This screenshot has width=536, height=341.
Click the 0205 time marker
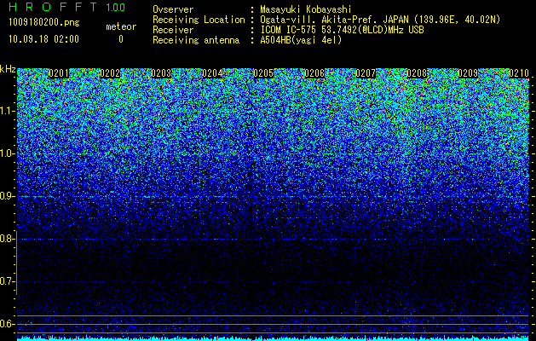coord(263,73)
